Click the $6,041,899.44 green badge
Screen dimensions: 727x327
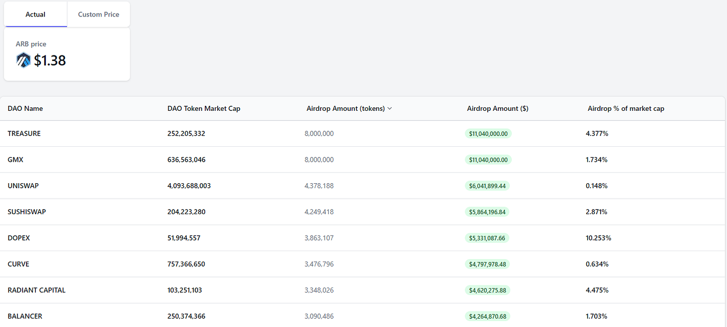[x=487, y=186]
